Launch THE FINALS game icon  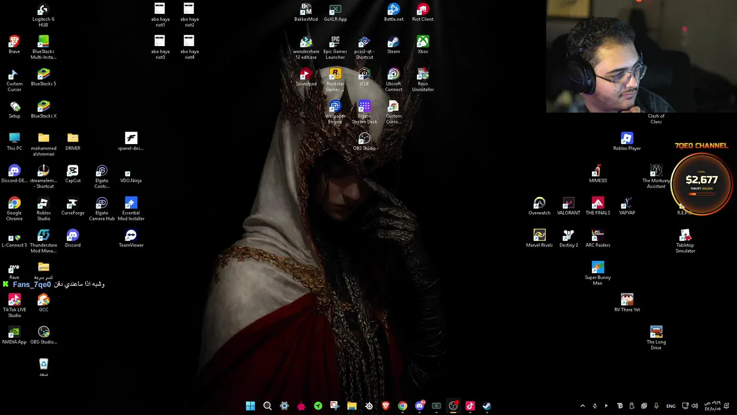pyautogui.click(x=598, y=206)
